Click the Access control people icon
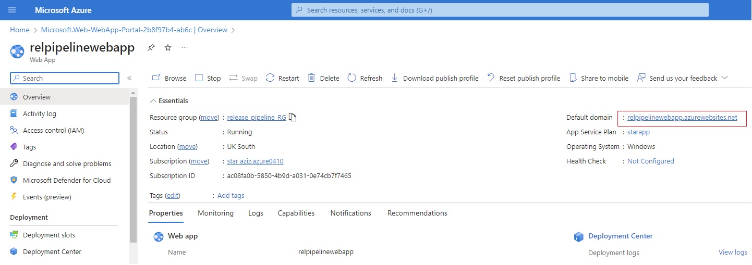Viewport: 752px width, 265px height. click(x=14, y=130)
